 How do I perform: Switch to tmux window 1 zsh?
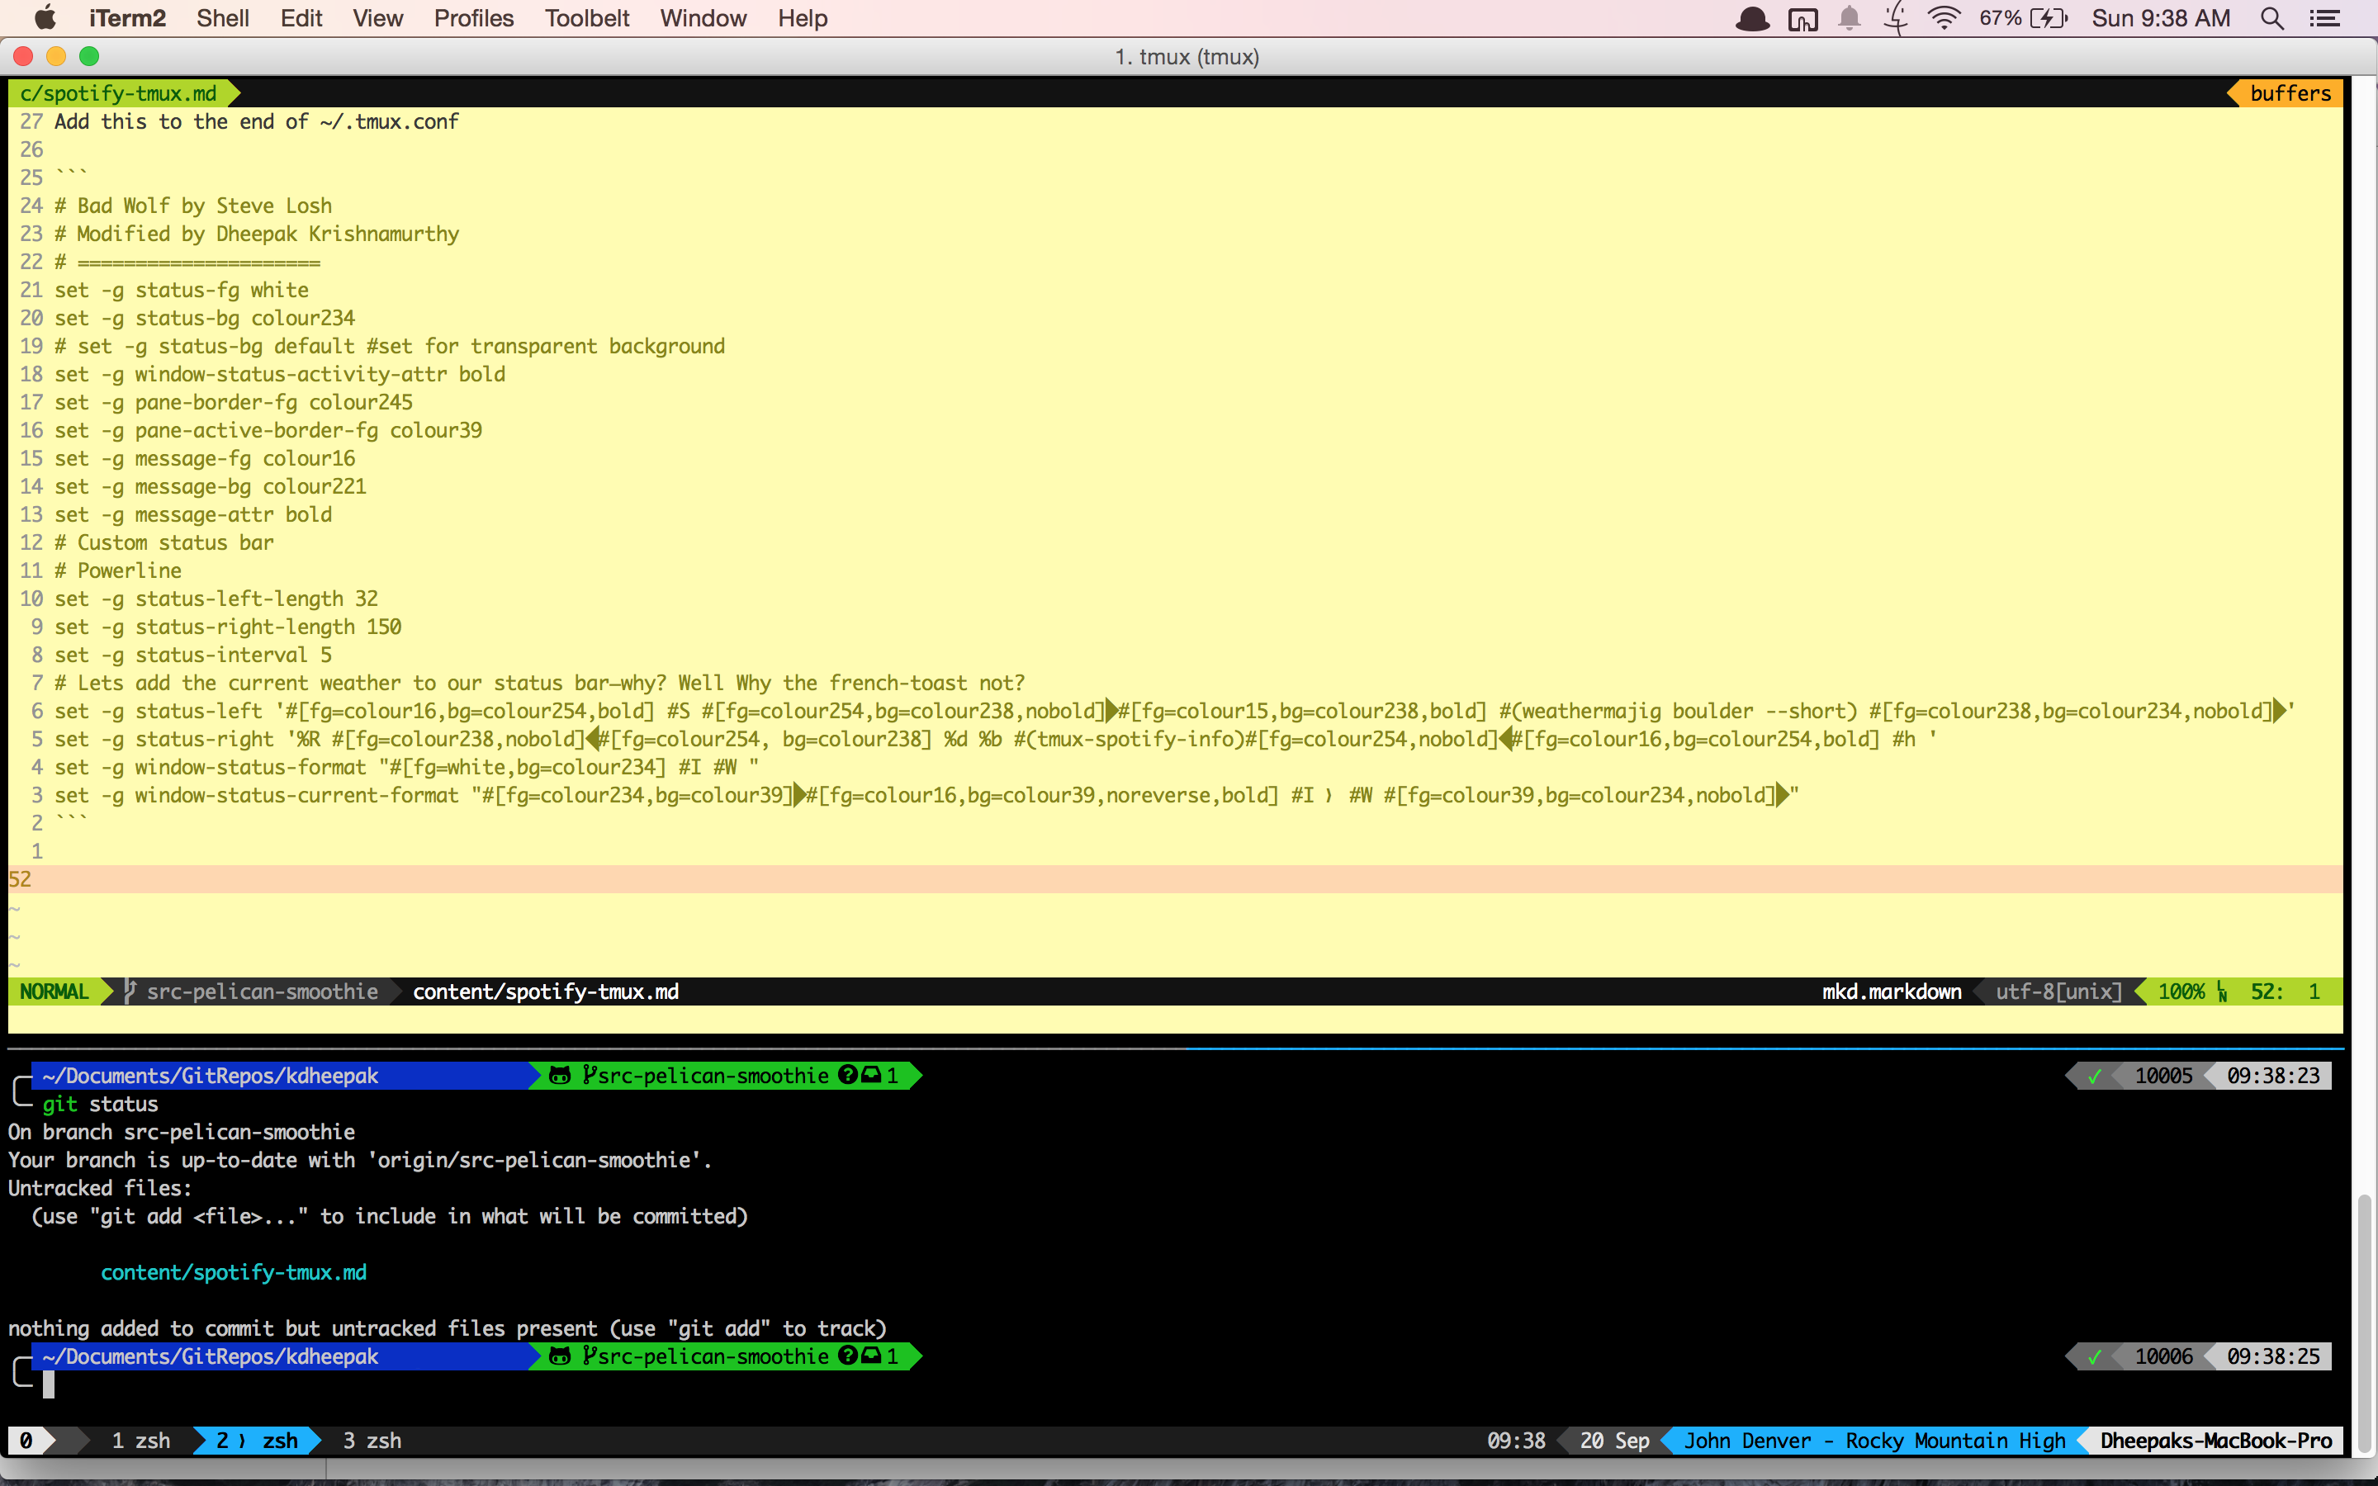coord(140,1441)
